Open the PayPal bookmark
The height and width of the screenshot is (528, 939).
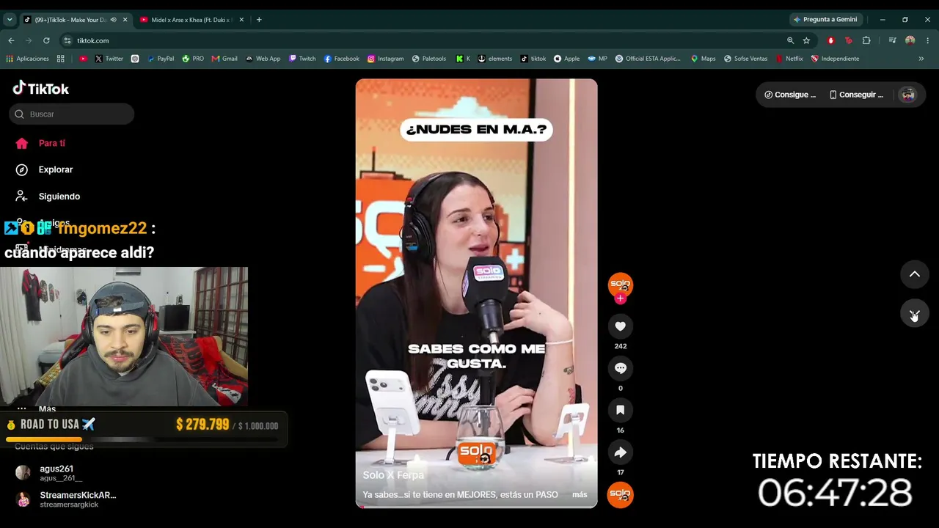click(161, 59)
